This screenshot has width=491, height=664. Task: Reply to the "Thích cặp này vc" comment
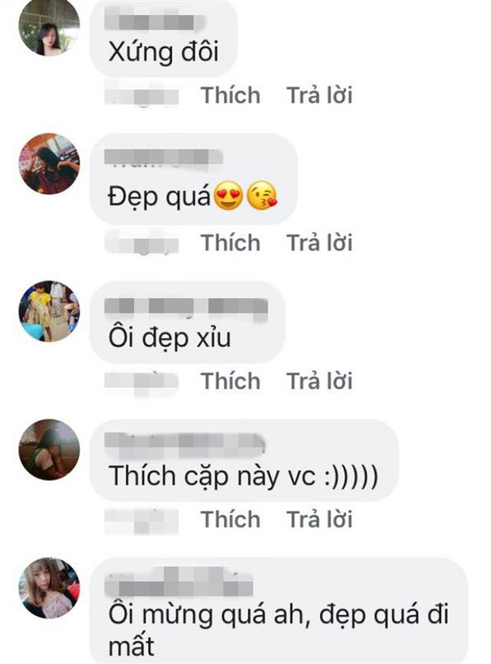click(320, 519)
